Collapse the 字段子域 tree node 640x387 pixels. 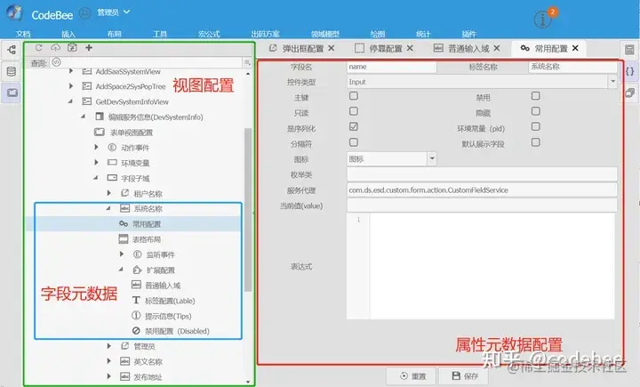pos(95,178)
